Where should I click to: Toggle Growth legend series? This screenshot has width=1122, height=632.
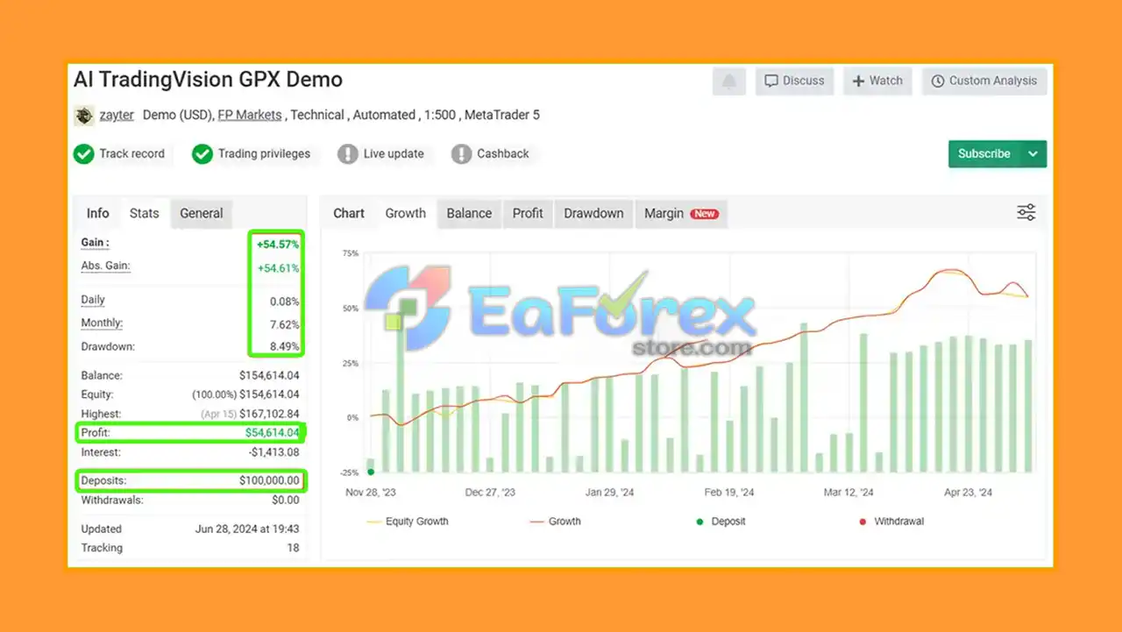click(x=556, y=522)
